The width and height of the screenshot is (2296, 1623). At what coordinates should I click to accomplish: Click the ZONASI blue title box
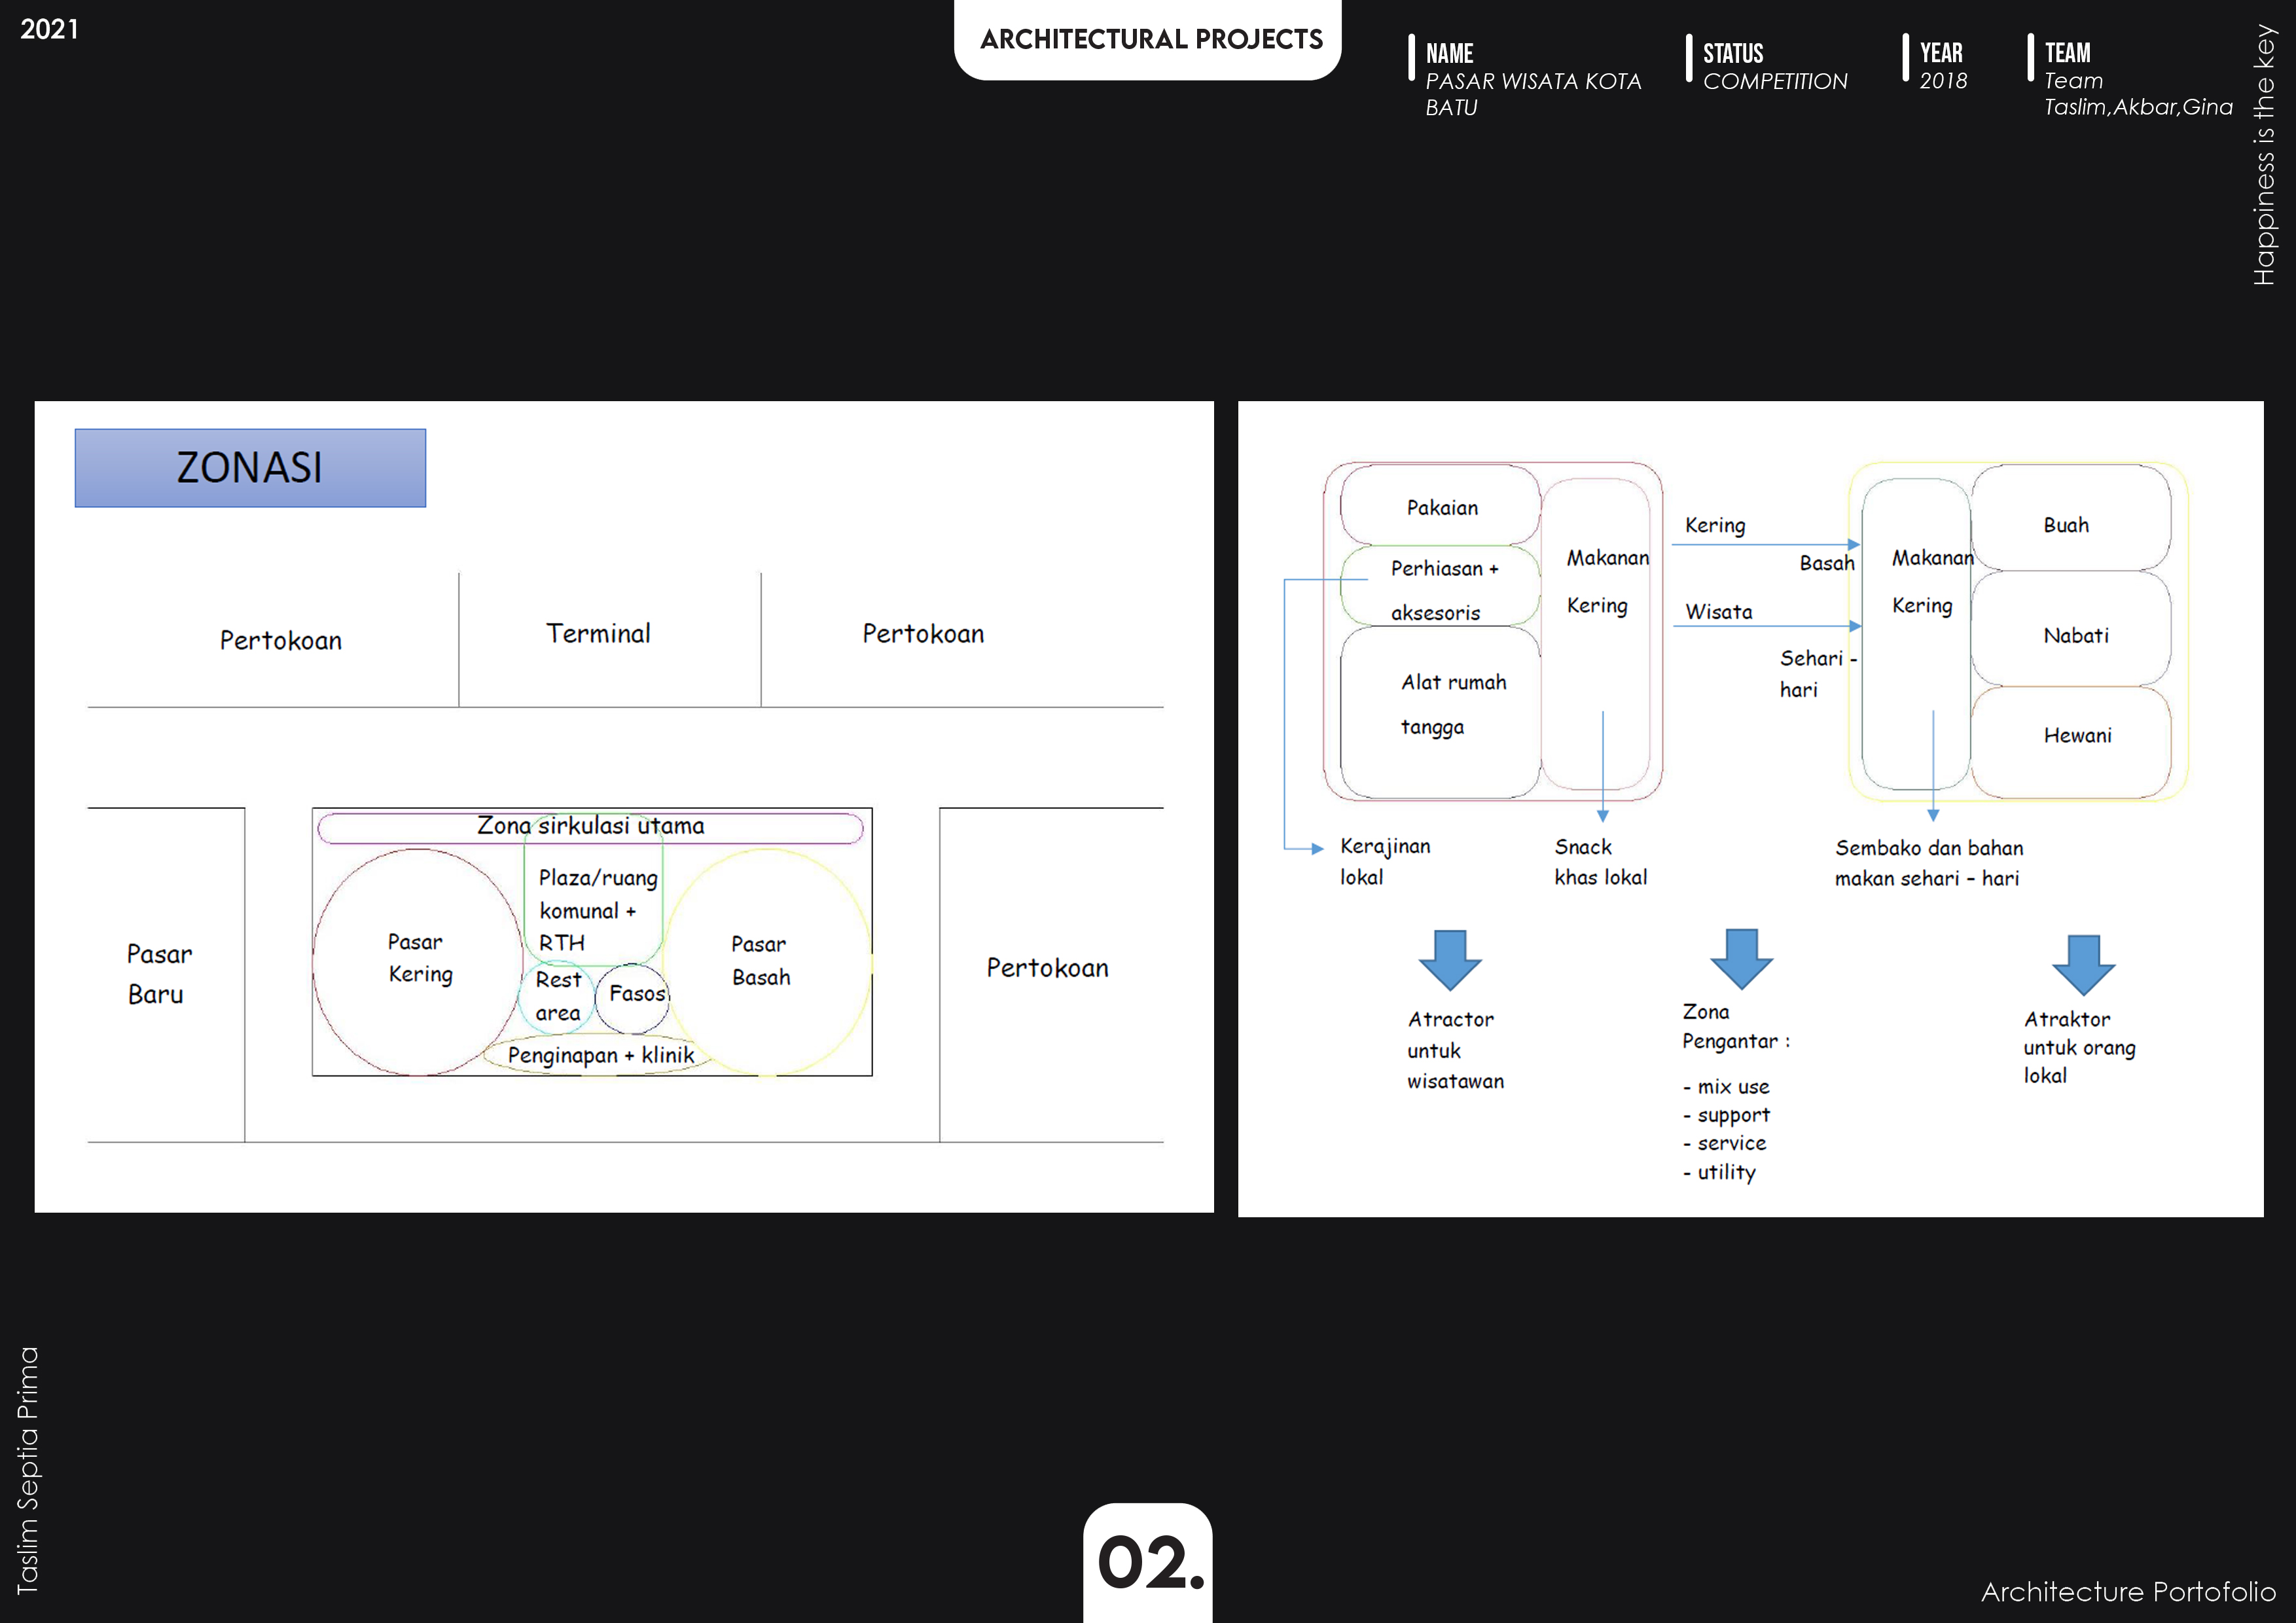pos(250,468)
